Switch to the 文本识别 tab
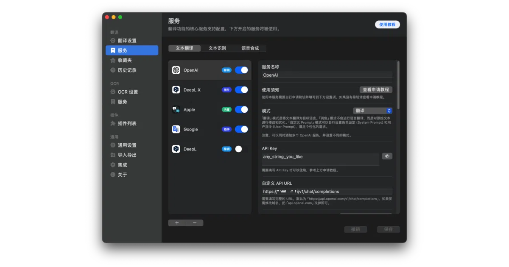The height and width of the screenshot is (267, 509). click(x=217, y=48)
